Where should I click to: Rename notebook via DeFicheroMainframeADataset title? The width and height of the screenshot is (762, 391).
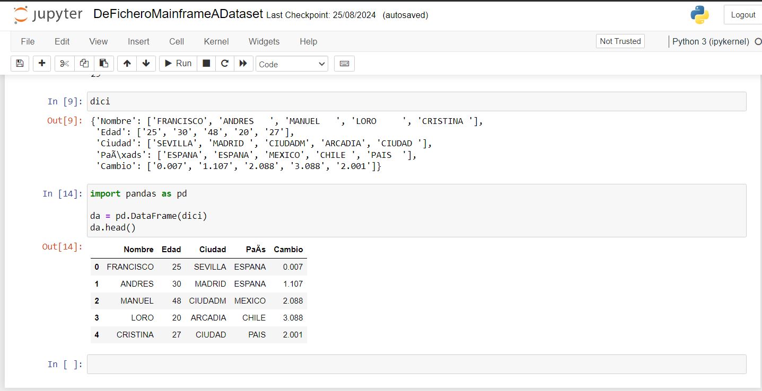178,14
